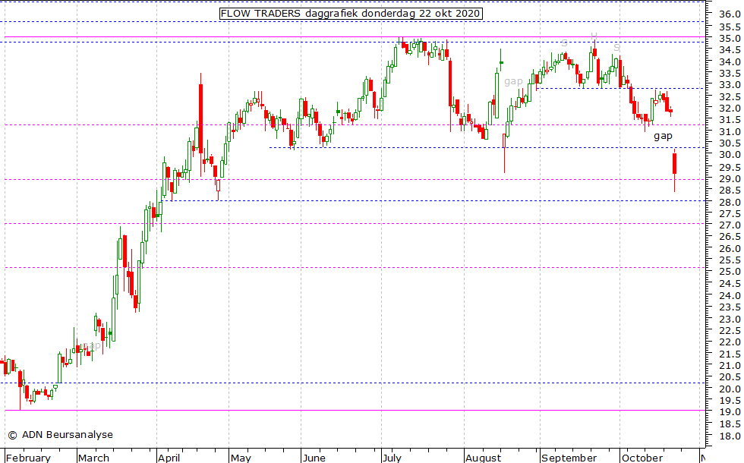Viewport: 744px width, 463px height.
Task: Click the 18.0 price axis label
Action: (x=730, y=436)
